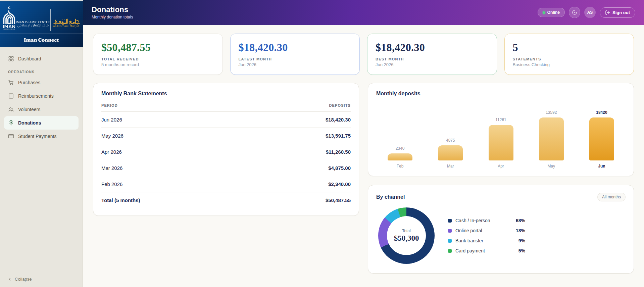Go to Purchases section
The width and height of the screenshot is (644, 287).
[x=41, y=83]
